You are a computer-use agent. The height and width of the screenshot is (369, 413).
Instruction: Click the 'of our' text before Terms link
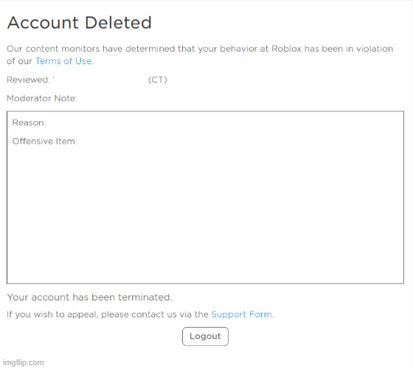click(x=19, y=61)
